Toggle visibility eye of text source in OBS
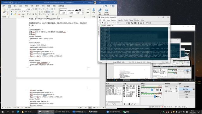The image size is (202, 114). 136,90
